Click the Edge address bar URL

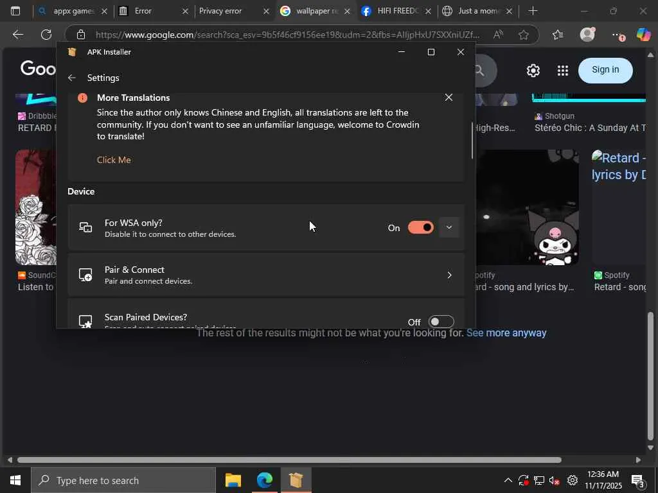(x=287, y=35)
